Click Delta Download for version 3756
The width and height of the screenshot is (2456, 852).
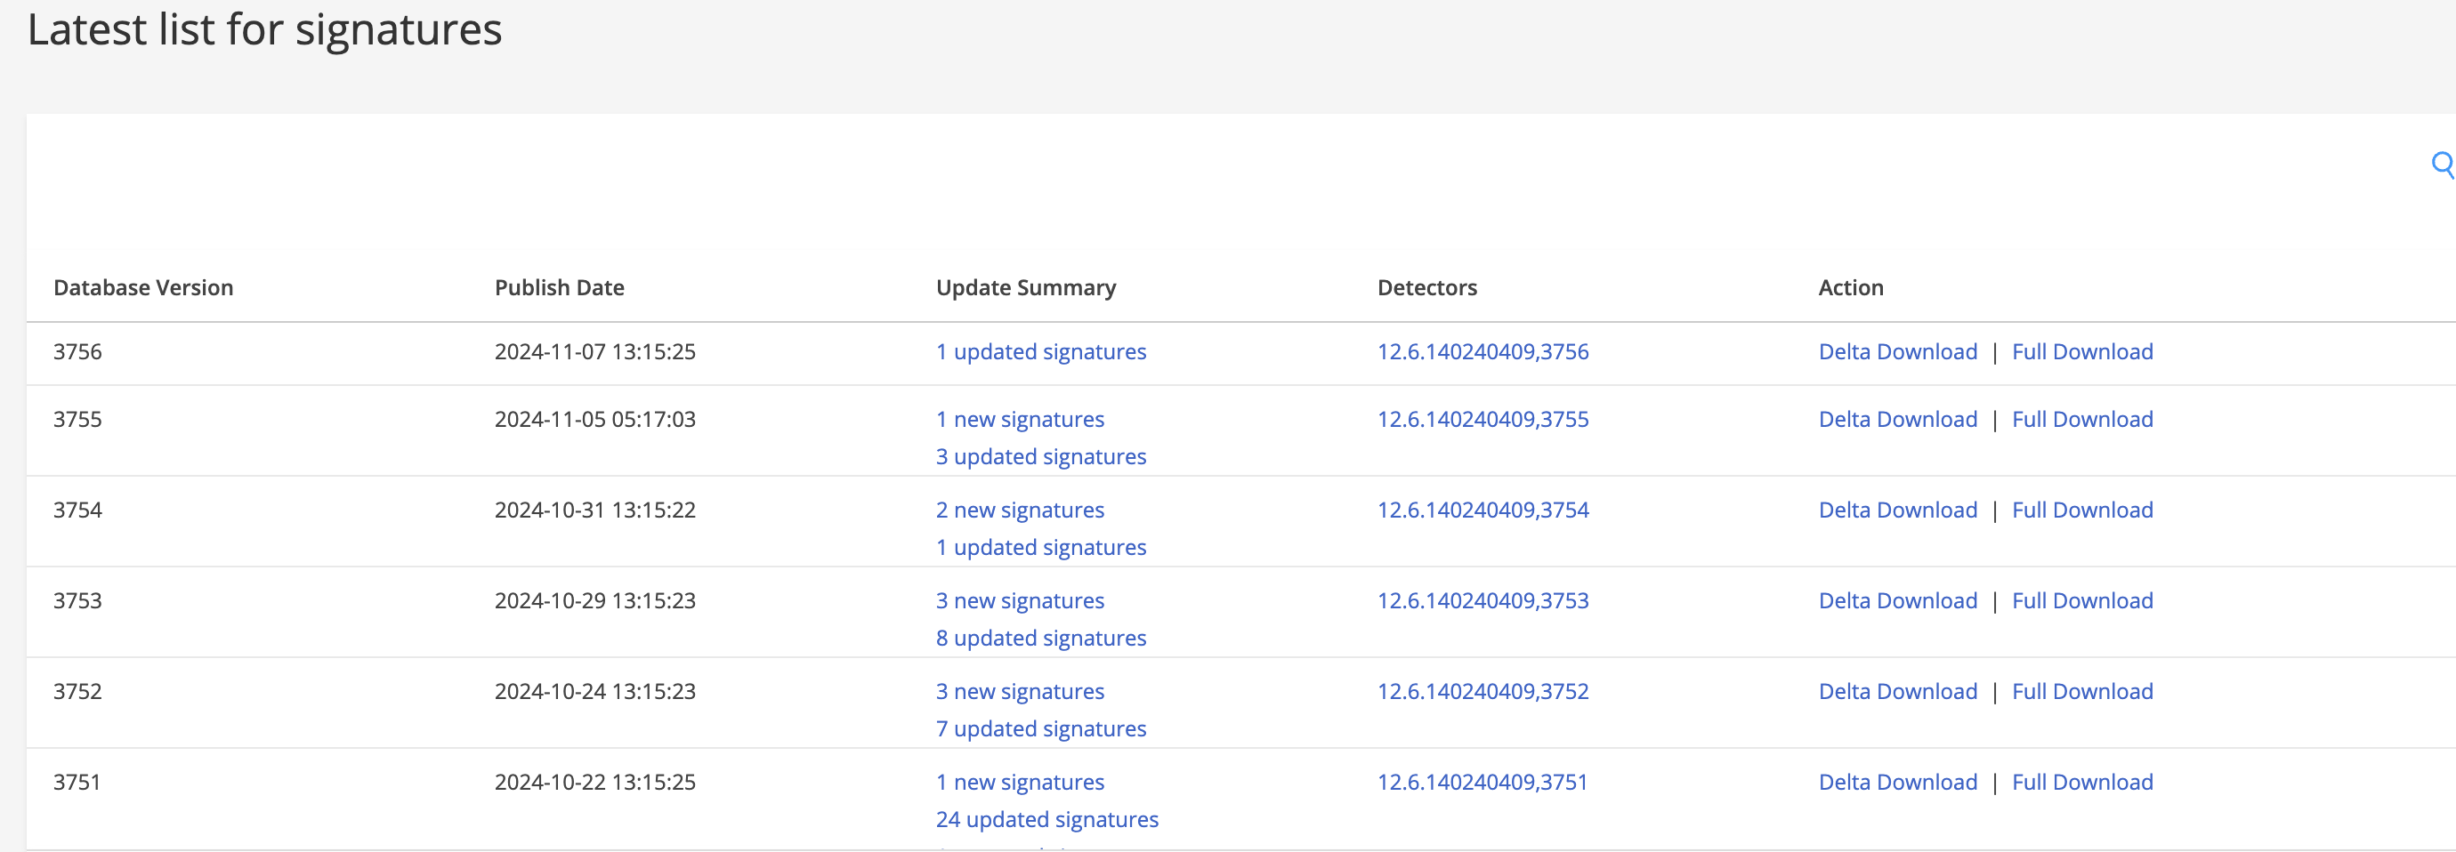pos(1898,351)
